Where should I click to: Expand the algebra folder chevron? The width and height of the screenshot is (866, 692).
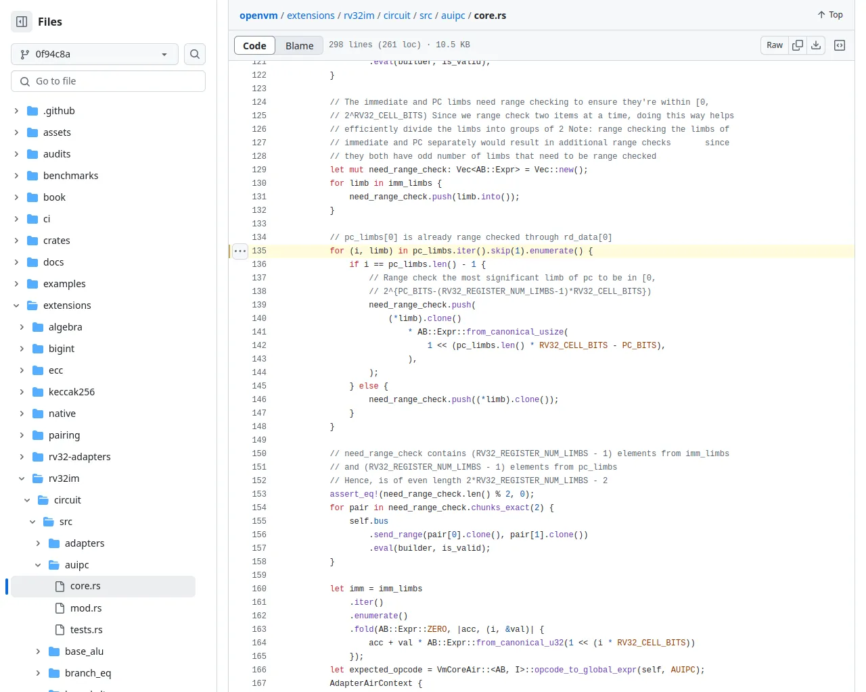(x=22, y=327)
